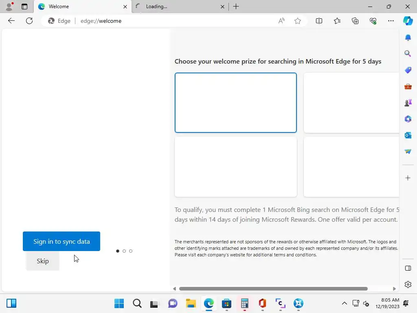
Task: Open sidebar Search magnifier
Action: click(x=408, y=54)
